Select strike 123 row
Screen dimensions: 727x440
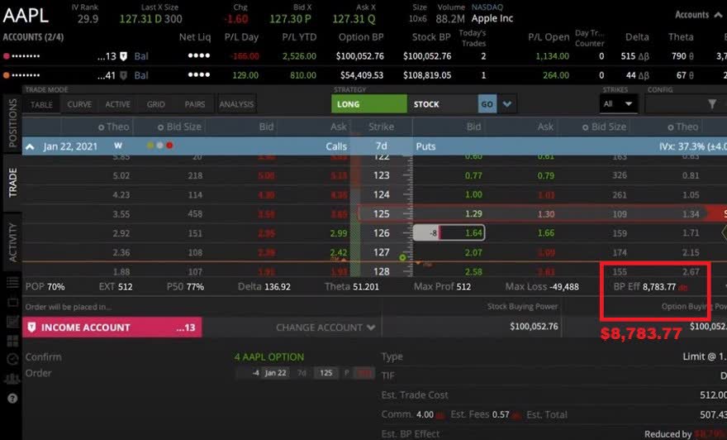tap(374, 175)
